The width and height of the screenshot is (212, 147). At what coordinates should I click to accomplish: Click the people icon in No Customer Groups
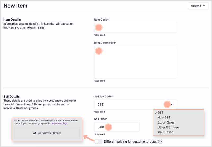click(35, 133)
